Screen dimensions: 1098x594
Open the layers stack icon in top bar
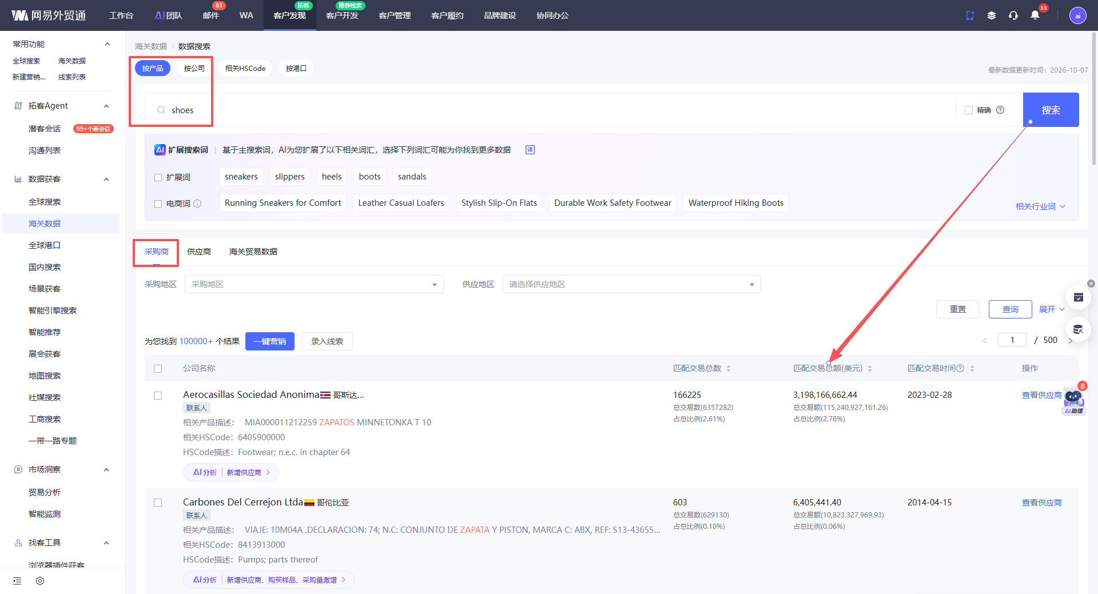coord(991,15)
